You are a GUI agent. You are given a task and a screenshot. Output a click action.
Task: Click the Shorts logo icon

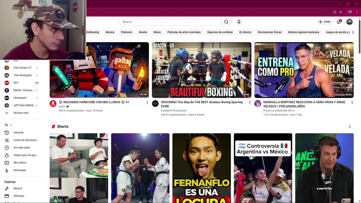tap(53, 127)
